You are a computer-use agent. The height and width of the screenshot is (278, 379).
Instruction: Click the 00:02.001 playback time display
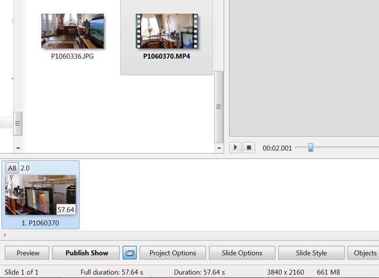tap(277, 148)
